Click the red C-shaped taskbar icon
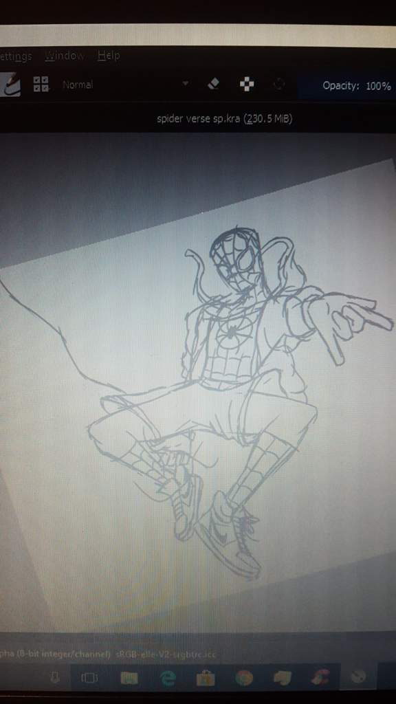 320,677
